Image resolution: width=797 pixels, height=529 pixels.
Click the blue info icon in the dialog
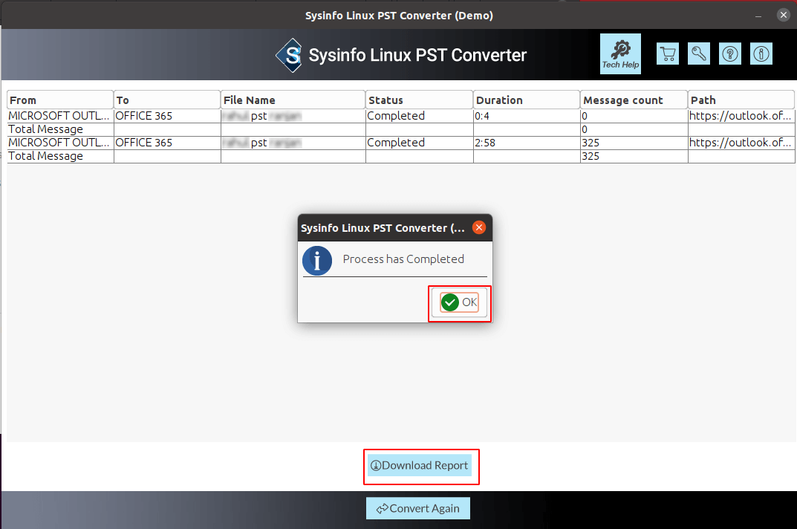(317, 261)
